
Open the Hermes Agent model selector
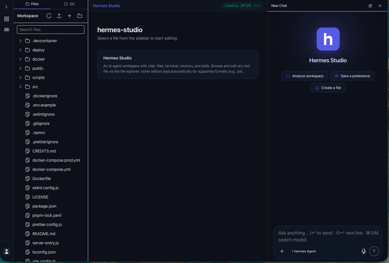tap(304, 251)
